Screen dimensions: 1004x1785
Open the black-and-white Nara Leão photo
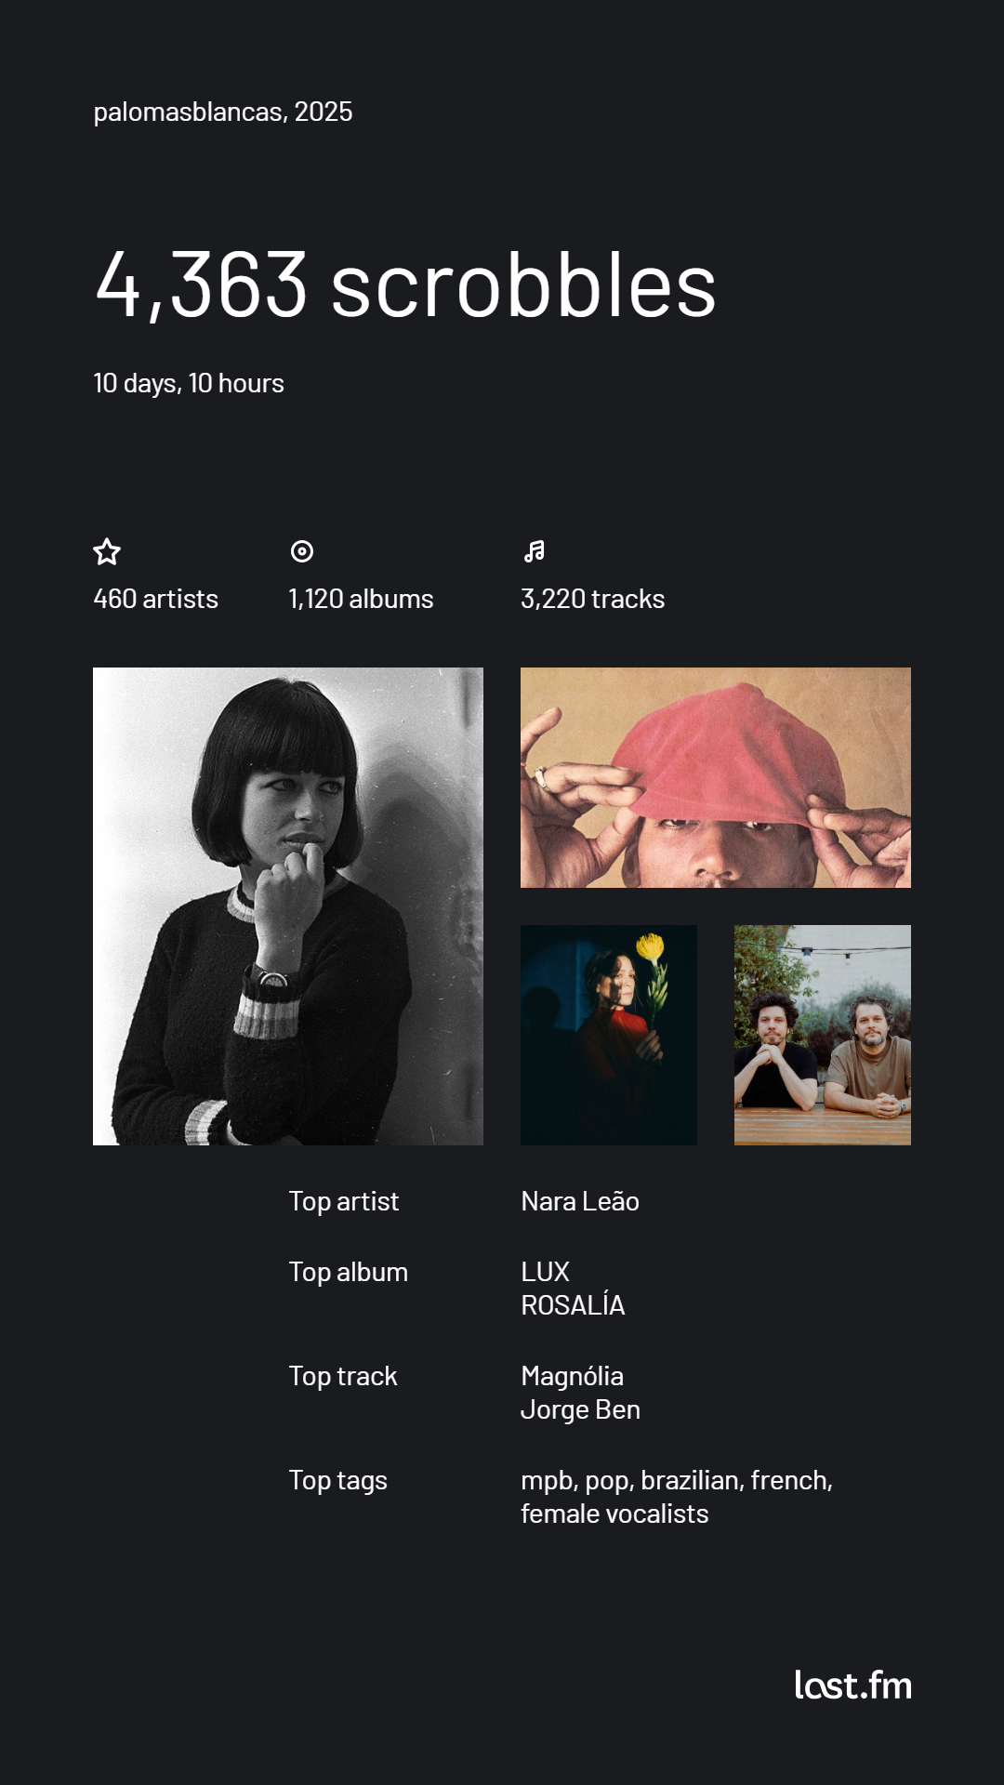click(288, 906)
